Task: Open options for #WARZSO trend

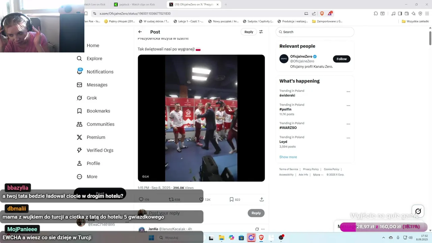Action: [x=348, y=124]
